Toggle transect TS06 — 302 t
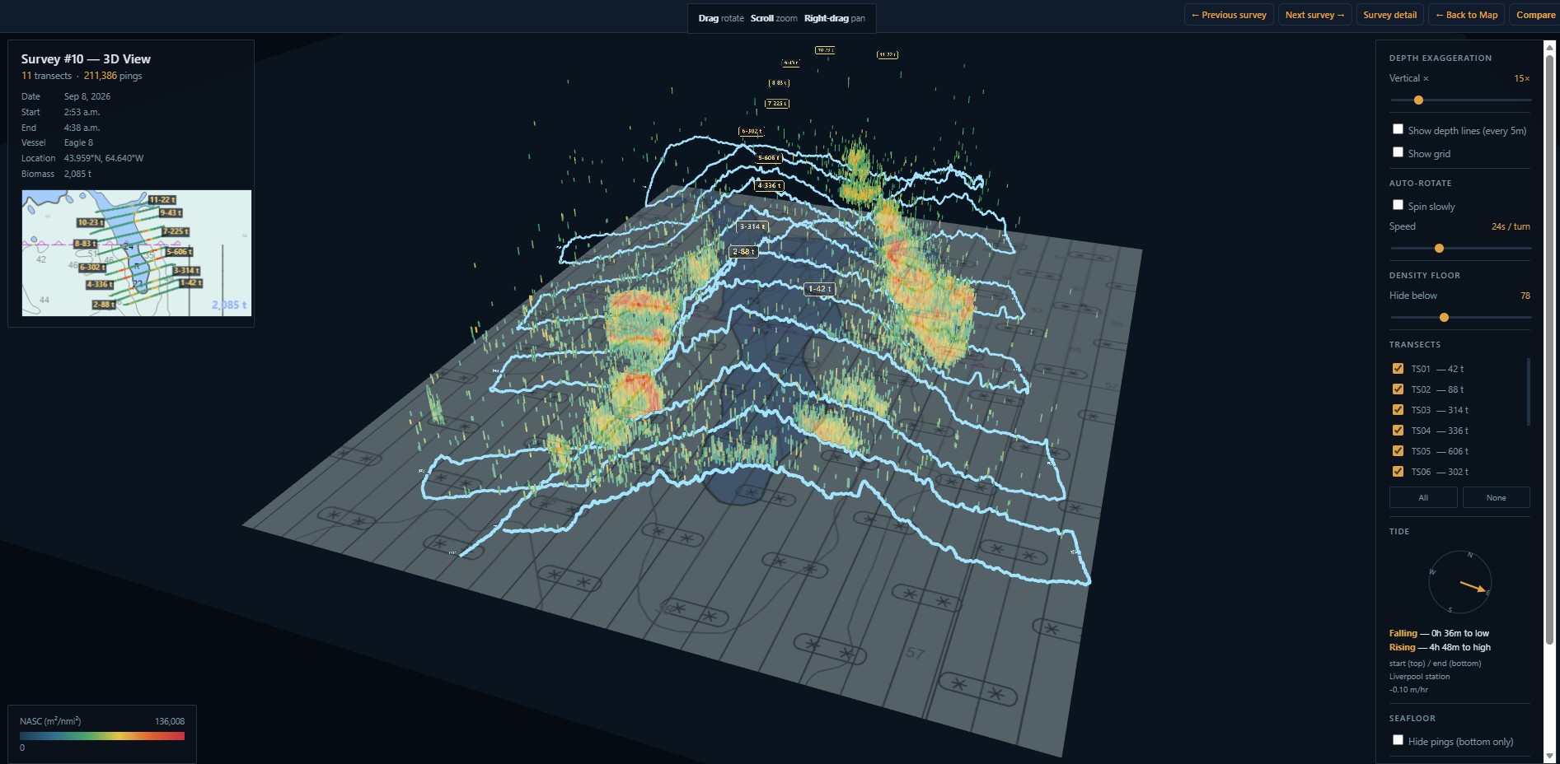 pyautogui.click(x=1398, y=472)
